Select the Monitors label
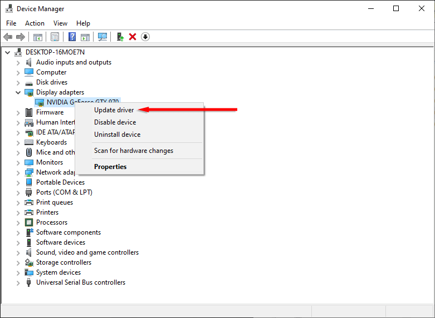Image resolution: width=435 pixels, height=318 pixels. coord(50,162)
